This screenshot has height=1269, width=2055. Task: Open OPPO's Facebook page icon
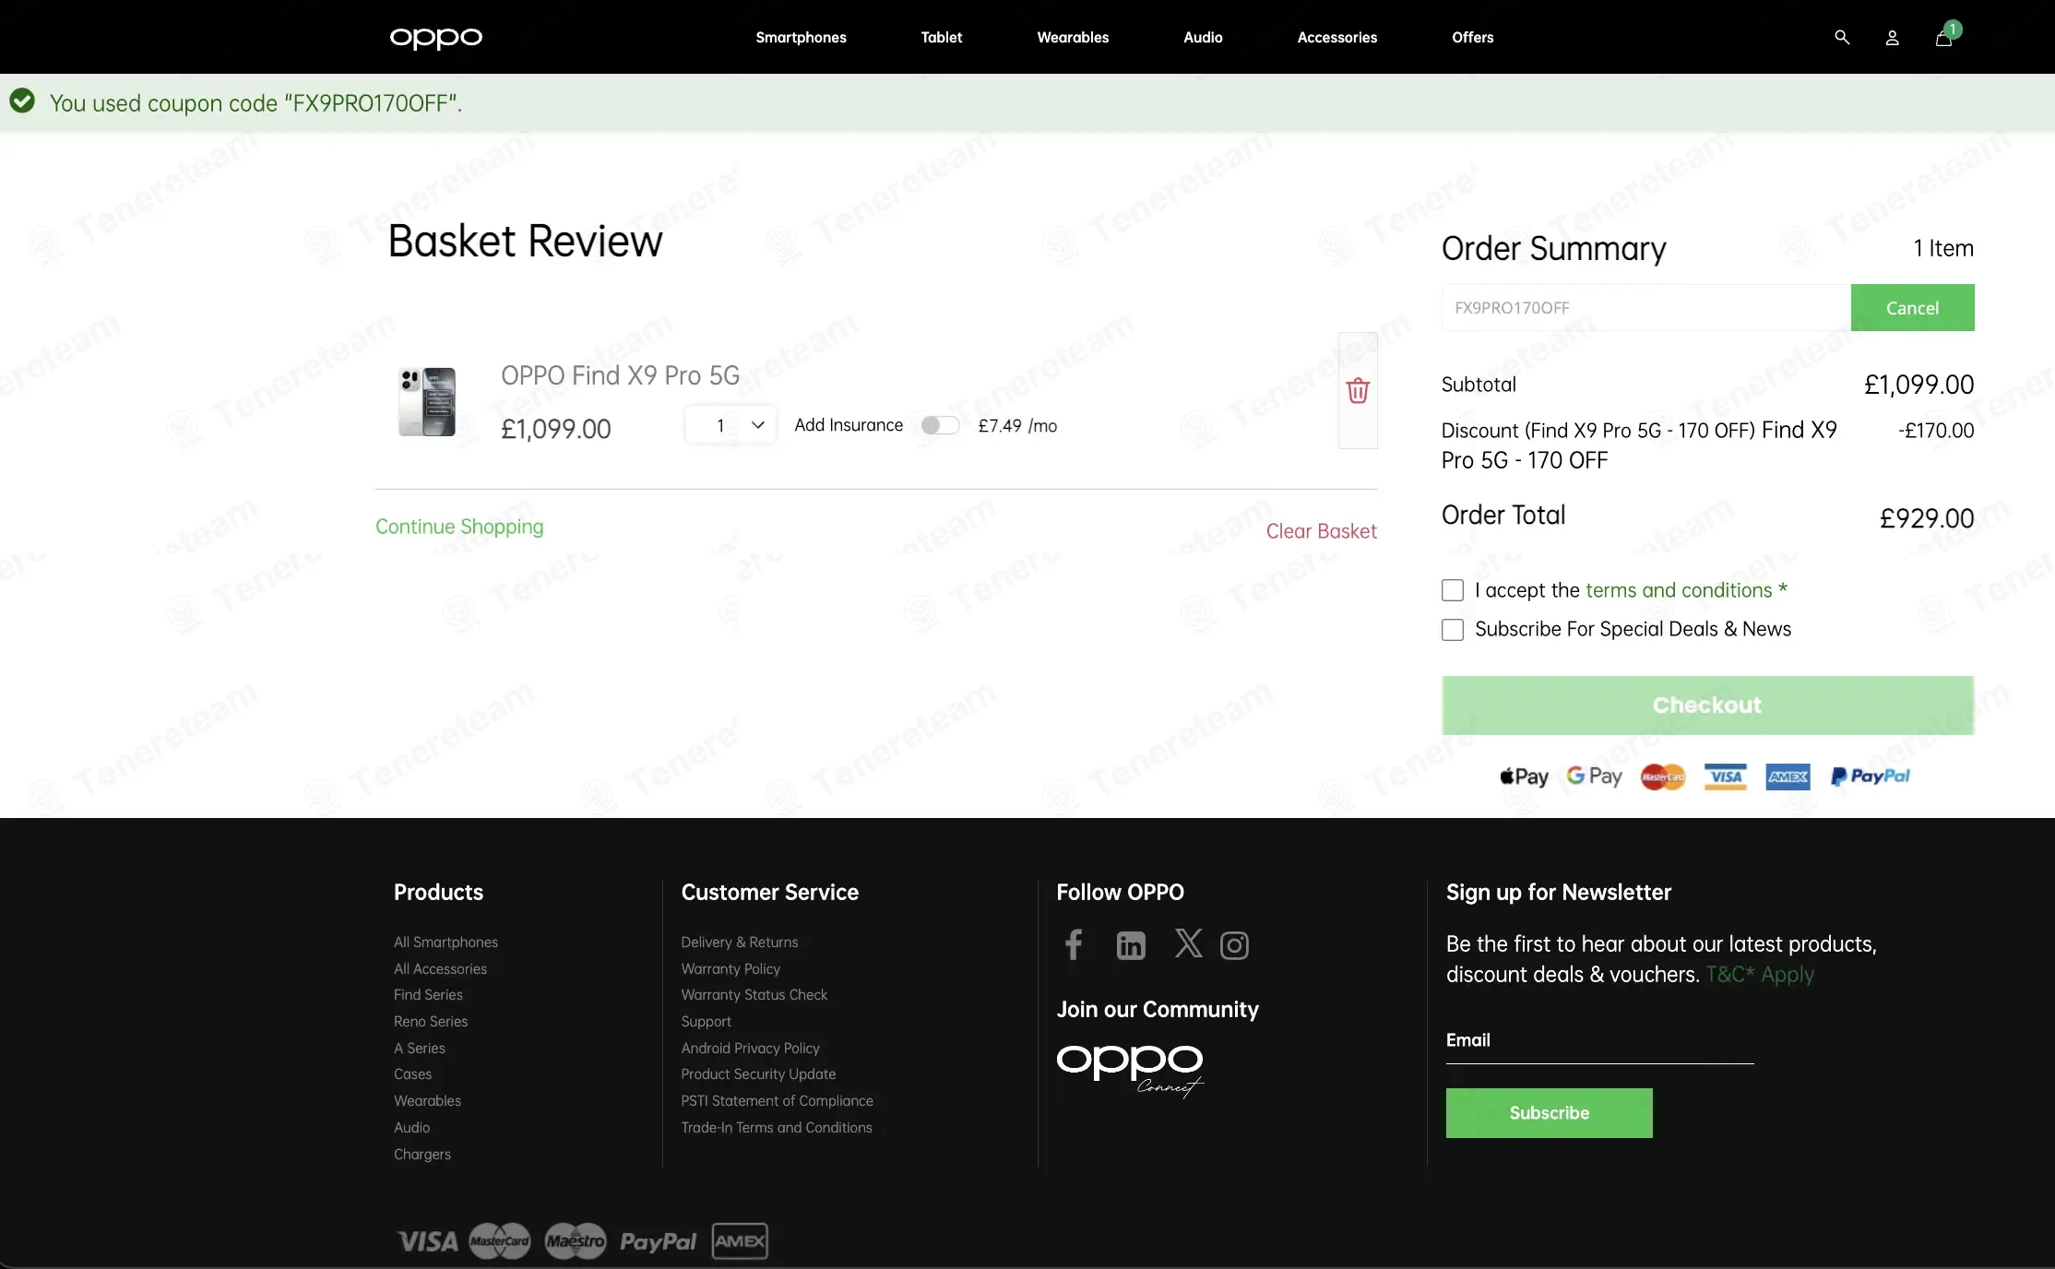[1073, 944]
